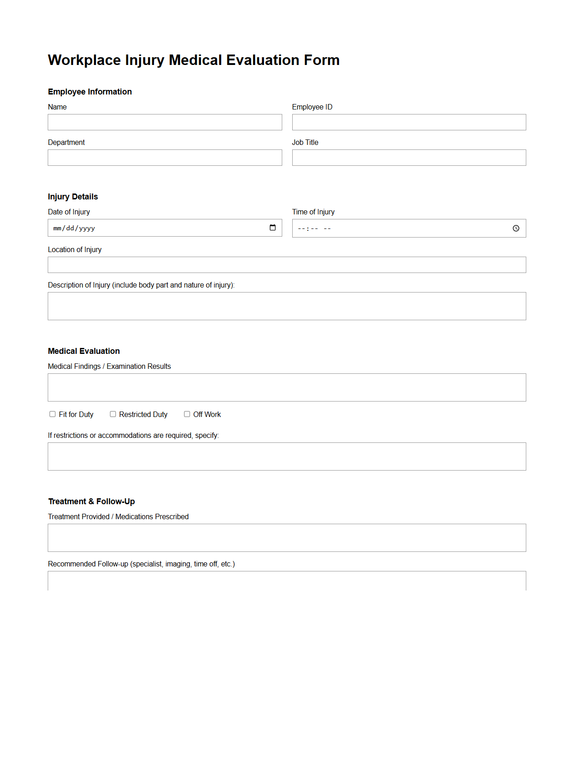The image size is (574, 779).
Task: Click the Treatment Provided text area
Action: coord(287,537)
